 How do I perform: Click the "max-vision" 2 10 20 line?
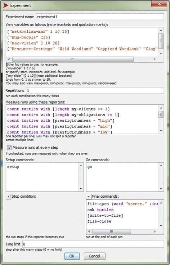tap(33, 43)
